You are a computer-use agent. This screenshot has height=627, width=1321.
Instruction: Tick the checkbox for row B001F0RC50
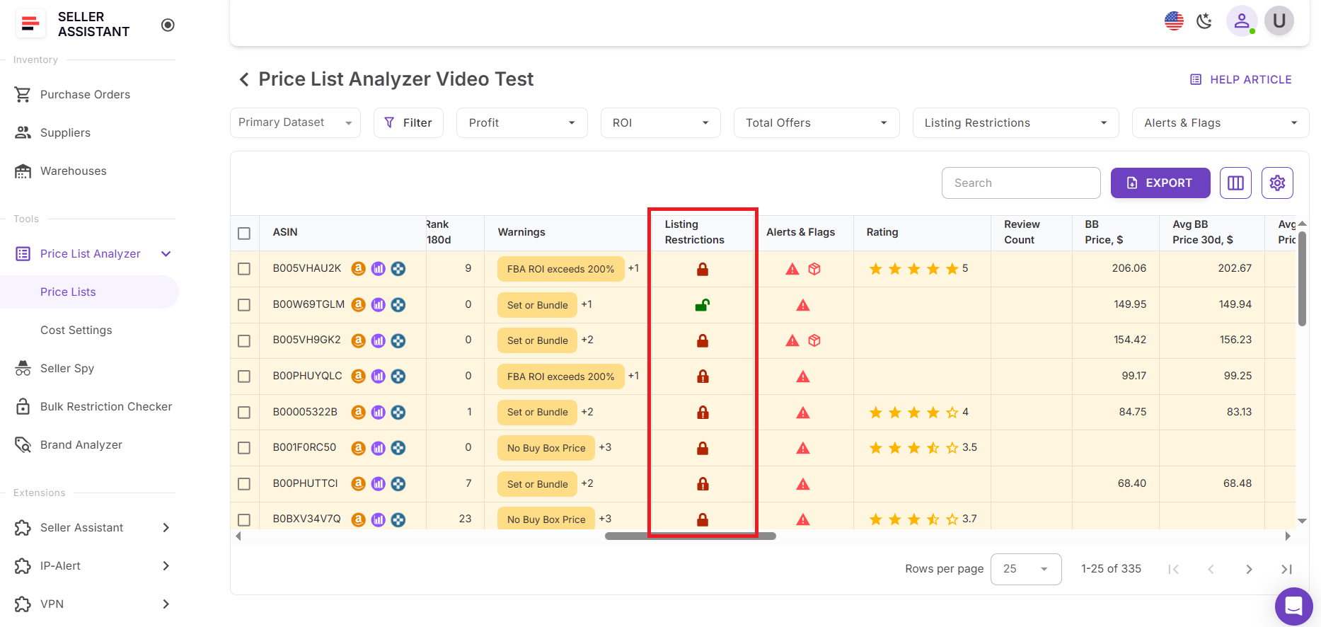tap(244, 448)
